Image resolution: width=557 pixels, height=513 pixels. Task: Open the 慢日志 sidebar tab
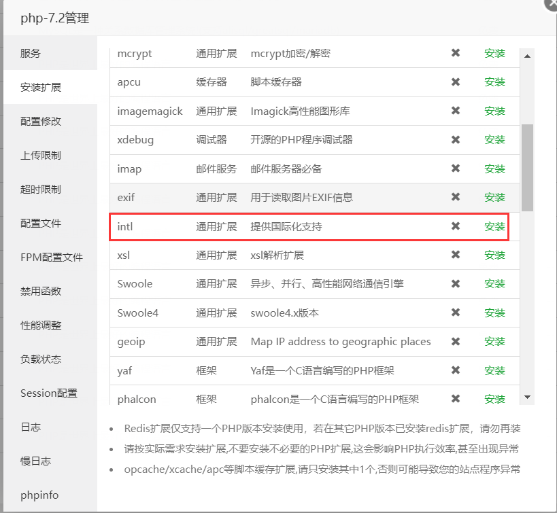pyautogui.click(x=50, y=461)
